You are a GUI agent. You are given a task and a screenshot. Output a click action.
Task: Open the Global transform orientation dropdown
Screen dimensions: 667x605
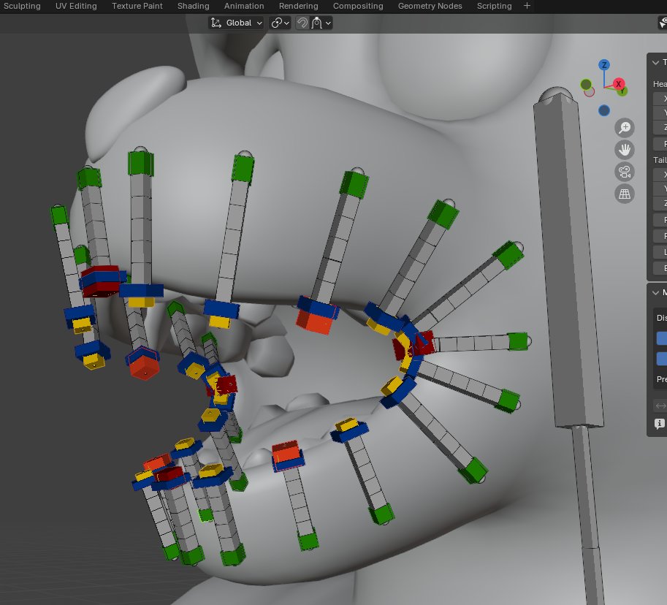[x=237, y=23]
